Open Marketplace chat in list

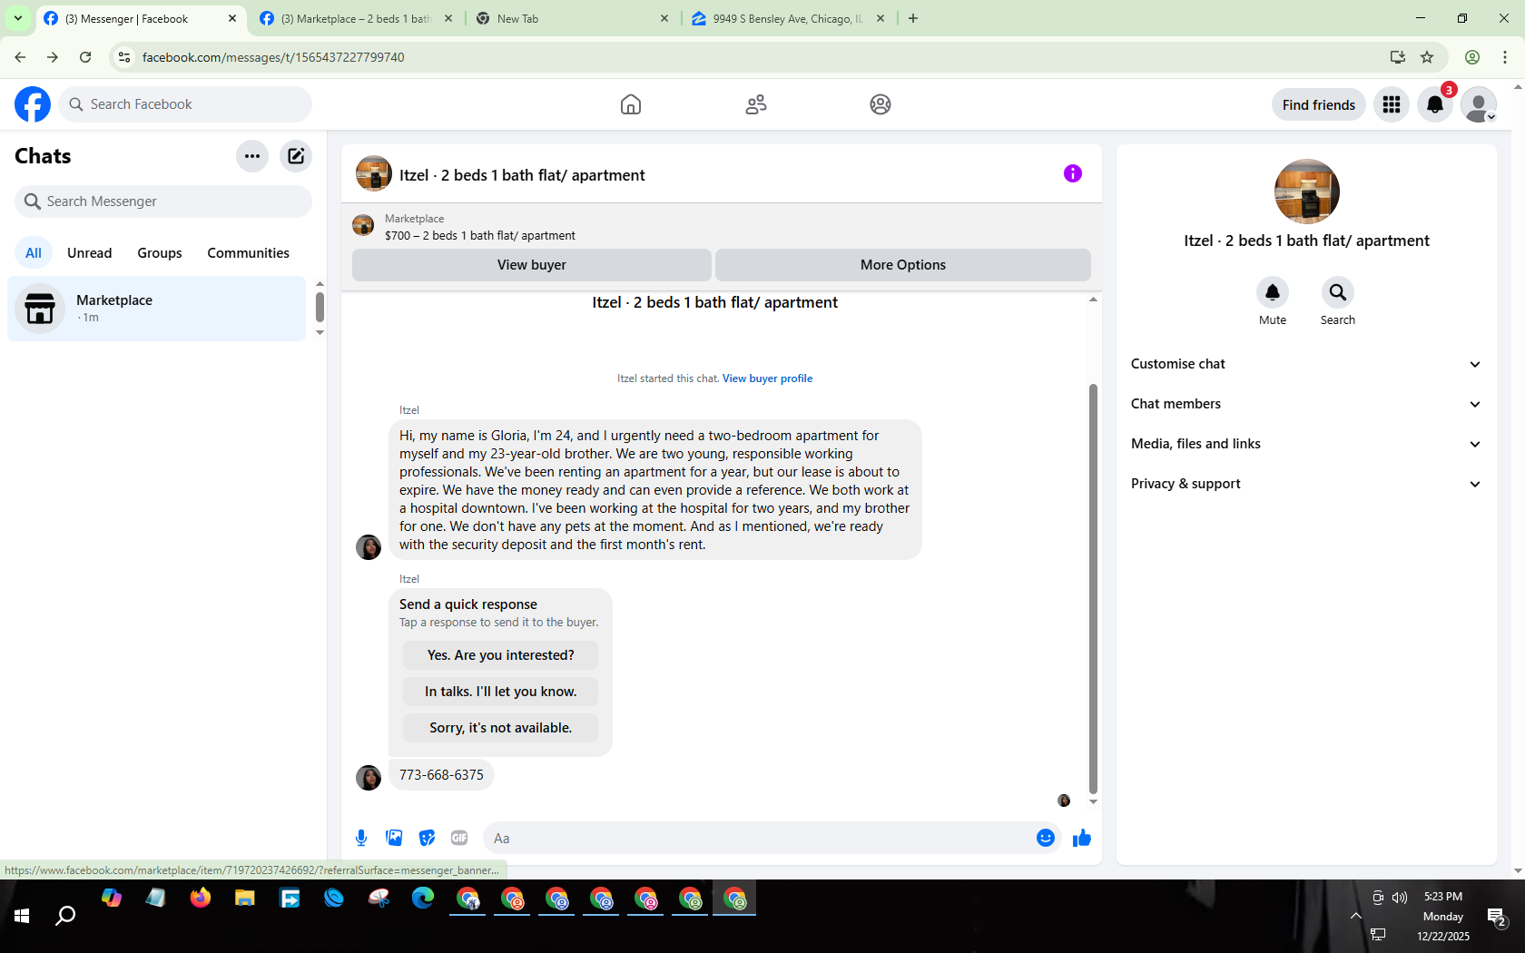pyautogui.click(x=157, y=309)
